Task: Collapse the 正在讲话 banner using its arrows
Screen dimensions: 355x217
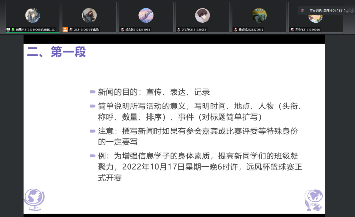Action: click(350, 11)
